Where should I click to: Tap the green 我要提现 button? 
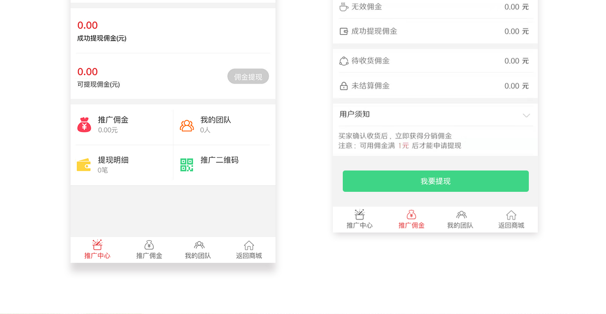pyautogui.click(x=436, y=181)
